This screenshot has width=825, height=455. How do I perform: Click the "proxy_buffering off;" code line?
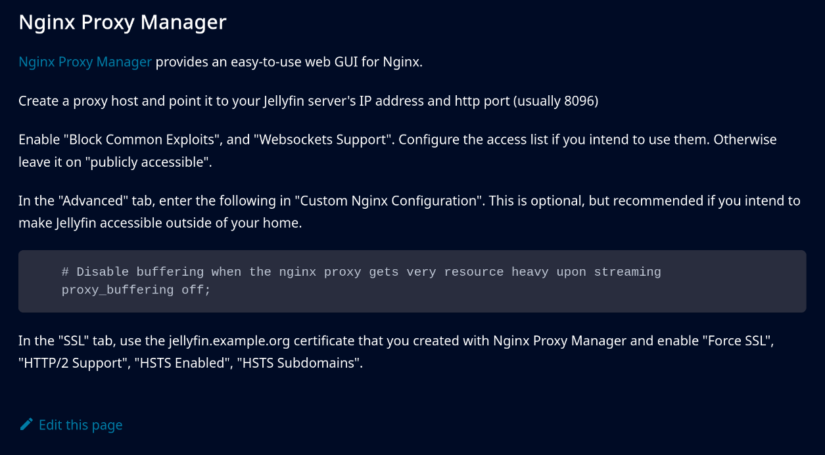coord(136,290)
